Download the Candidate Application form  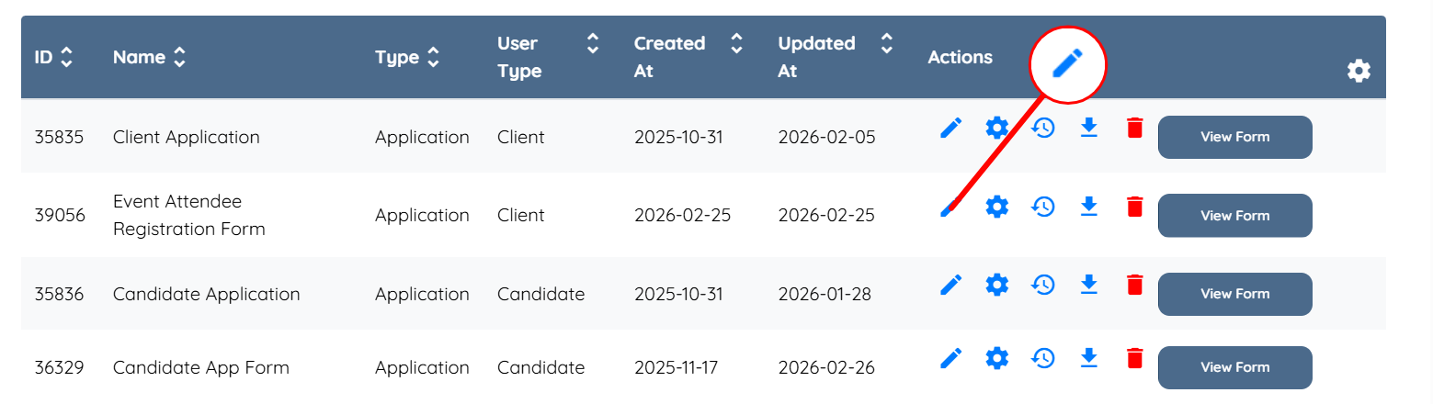click(1088, 285)
